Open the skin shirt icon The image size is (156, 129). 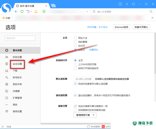point(133,4)
